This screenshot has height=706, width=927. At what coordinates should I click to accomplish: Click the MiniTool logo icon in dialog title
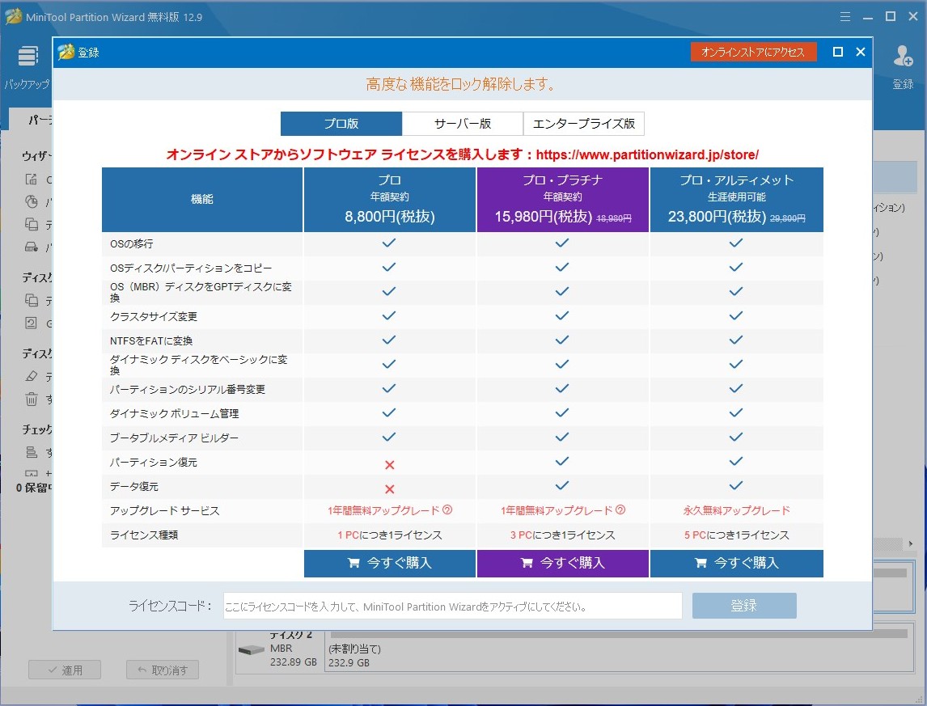click(66, 53)
